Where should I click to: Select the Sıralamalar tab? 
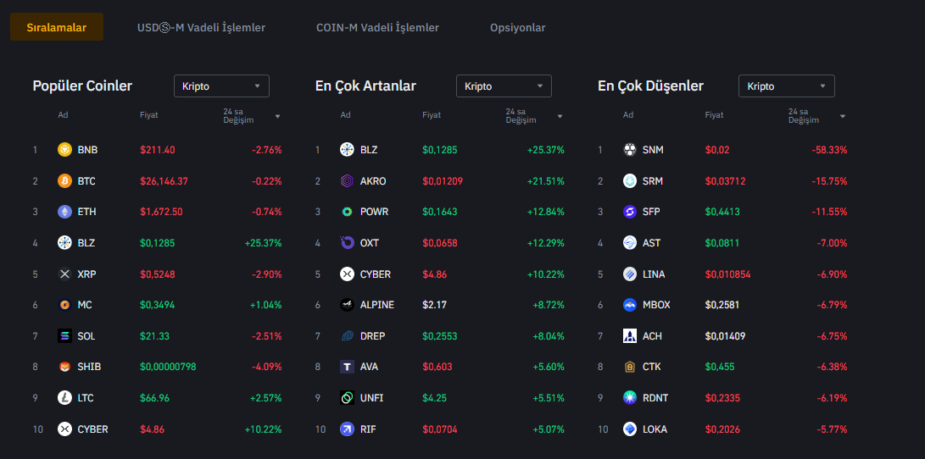pos(56,28)
